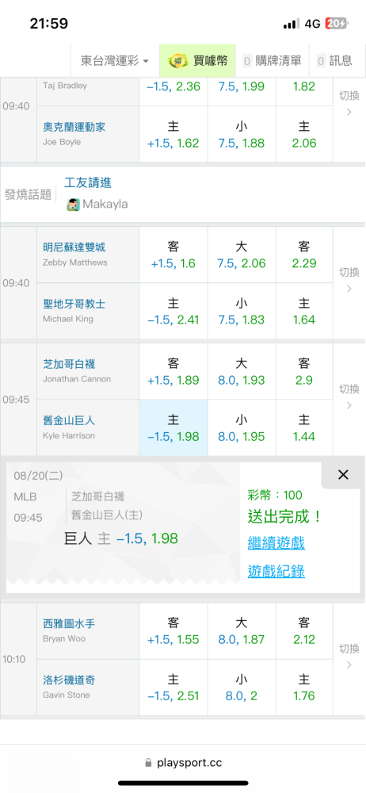Select 主 1.64 moneyline for 聖地牙哥教士
Viewport: 366px width, 793px height.
(304, 311)
